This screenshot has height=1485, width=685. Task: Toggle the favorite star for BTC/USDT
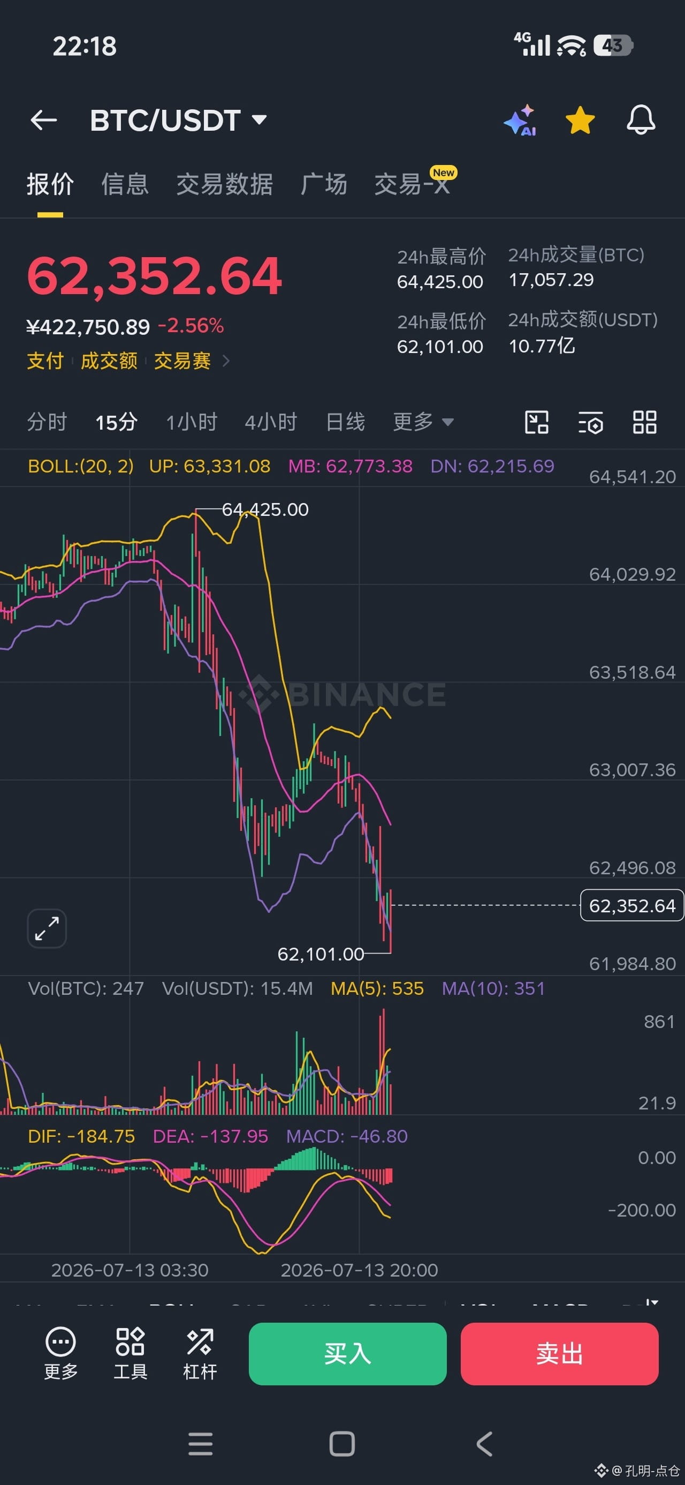(580, 121)
